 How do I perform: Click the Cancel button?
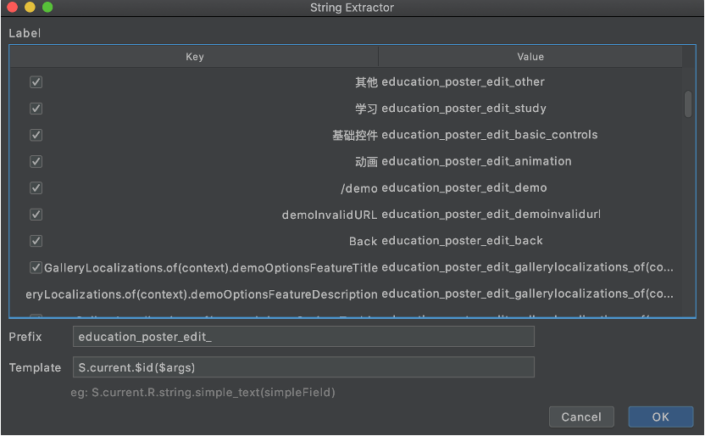tap(581, 416)
